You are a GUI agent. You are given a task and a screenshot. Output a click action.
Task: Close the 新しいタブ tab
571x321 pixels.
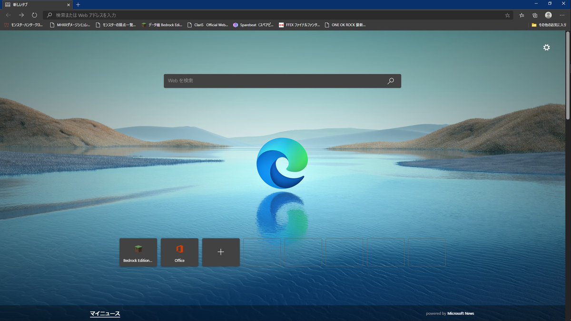point(69,4)
